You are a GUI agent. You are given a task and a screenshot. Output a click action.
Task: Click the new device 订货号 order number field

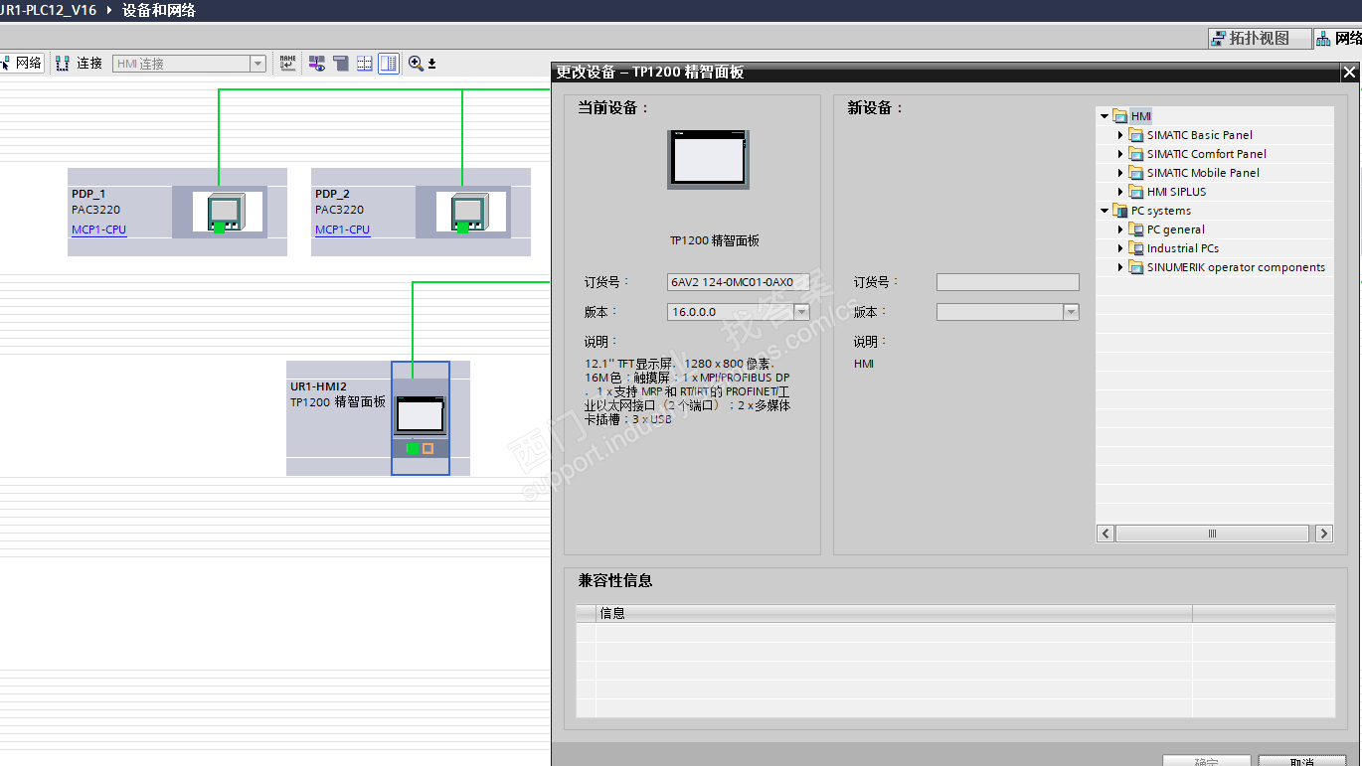1007,282
